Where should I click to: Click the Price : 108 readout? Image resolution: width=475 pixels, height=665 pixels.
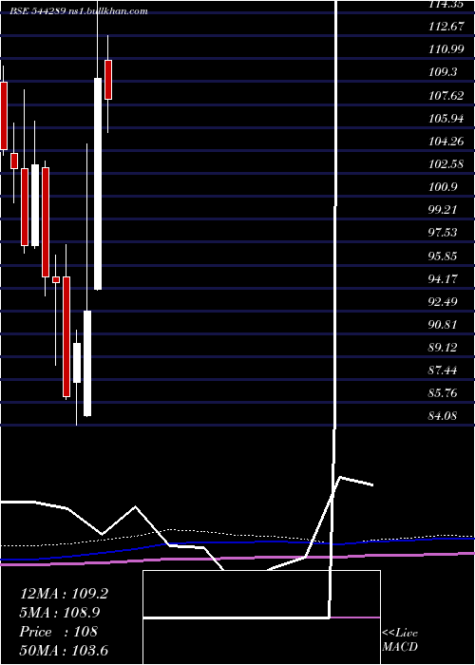tap(59, 632)
